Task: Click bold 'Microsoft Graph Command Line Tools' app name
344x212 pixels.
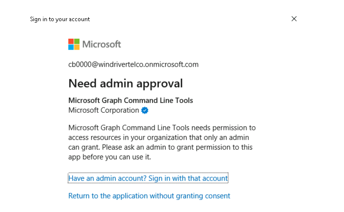Action: 130,101
